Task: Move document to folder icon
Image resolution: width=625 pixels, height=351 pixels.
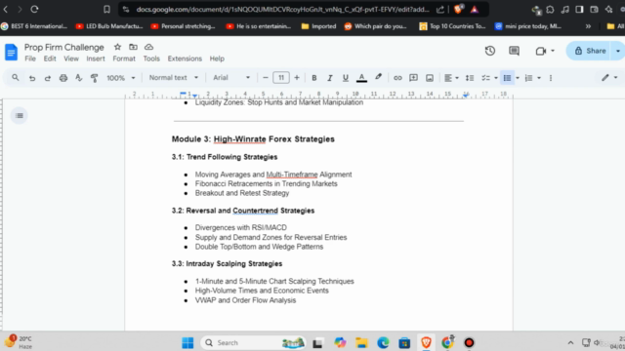Action: 133,47
